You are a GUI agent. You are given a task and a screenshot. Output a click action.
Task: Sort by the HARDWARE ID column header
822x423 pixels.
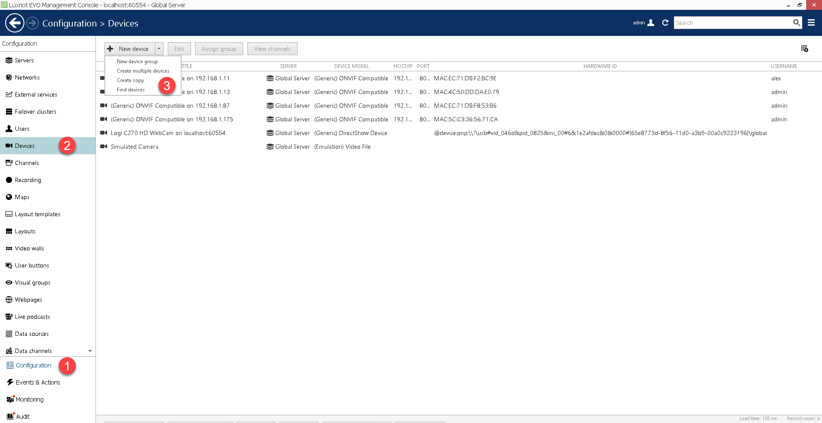tap(600, 66)
